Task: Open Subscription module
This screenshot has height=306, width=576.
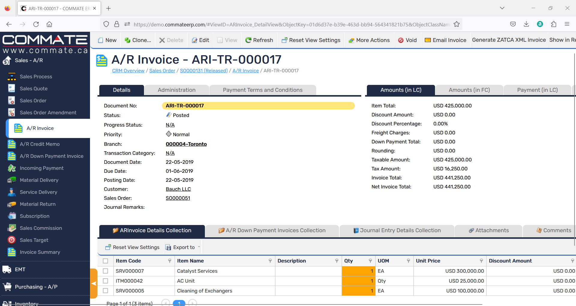Action: (34, 216)
